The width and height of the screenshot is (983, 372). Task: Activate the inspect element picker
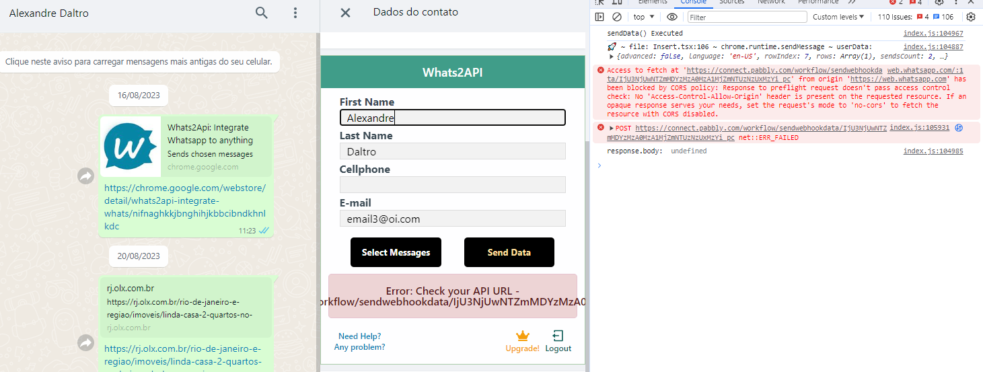click(599, 2)
